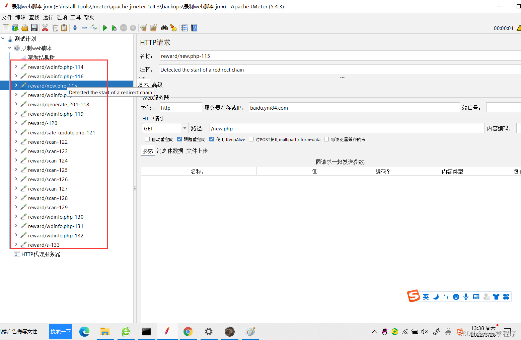The width and height of the screenshot is (521, 340).
Task: Open the command prompt taskbar icon
Action: click(146, 332)
